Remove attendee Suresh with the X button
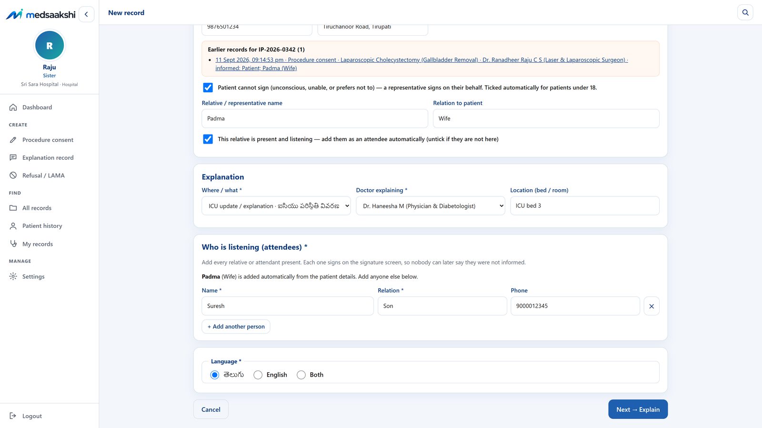 (x=652, y=306)
